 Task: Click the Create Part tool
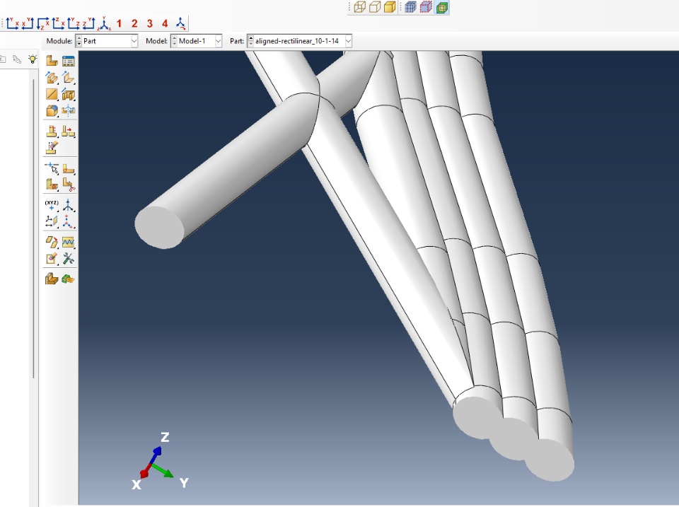coord(52,61)
